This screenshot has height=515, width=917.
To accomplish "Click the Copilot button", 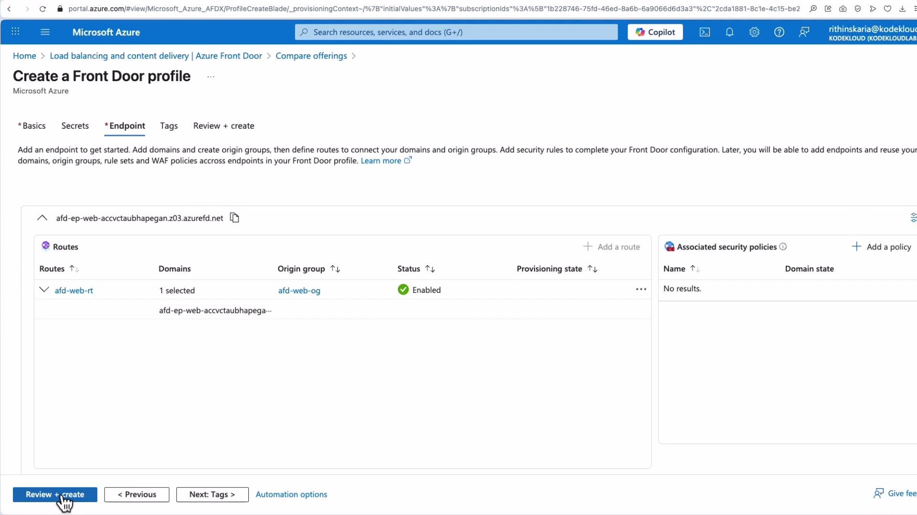I will point(655,32).
